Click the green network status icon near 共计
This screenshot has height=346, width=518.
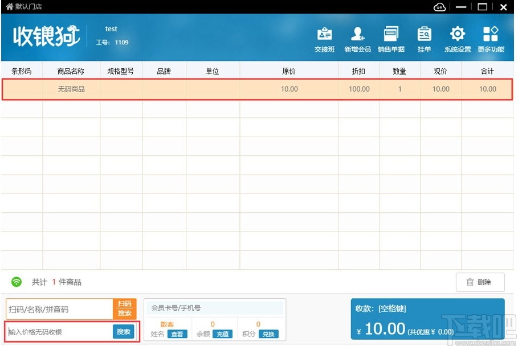coord(16,281)
